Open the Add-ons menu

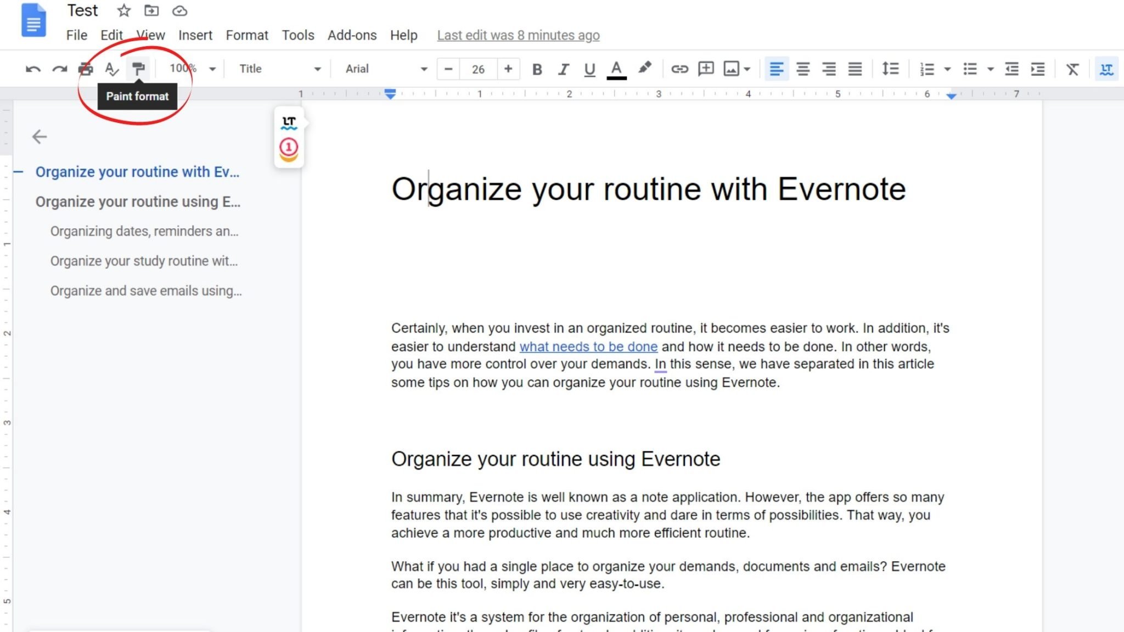352,35
